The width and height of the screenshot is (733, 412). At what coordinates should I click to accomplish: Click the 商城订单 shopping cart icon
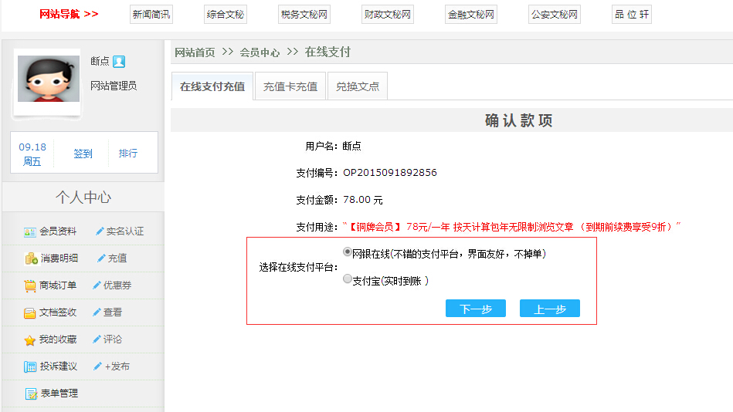point(30,285)
